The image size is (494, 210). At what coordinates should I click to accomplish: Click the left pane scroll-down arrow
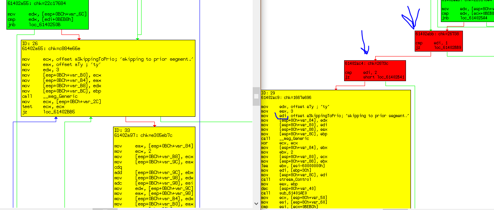[256, 204]
